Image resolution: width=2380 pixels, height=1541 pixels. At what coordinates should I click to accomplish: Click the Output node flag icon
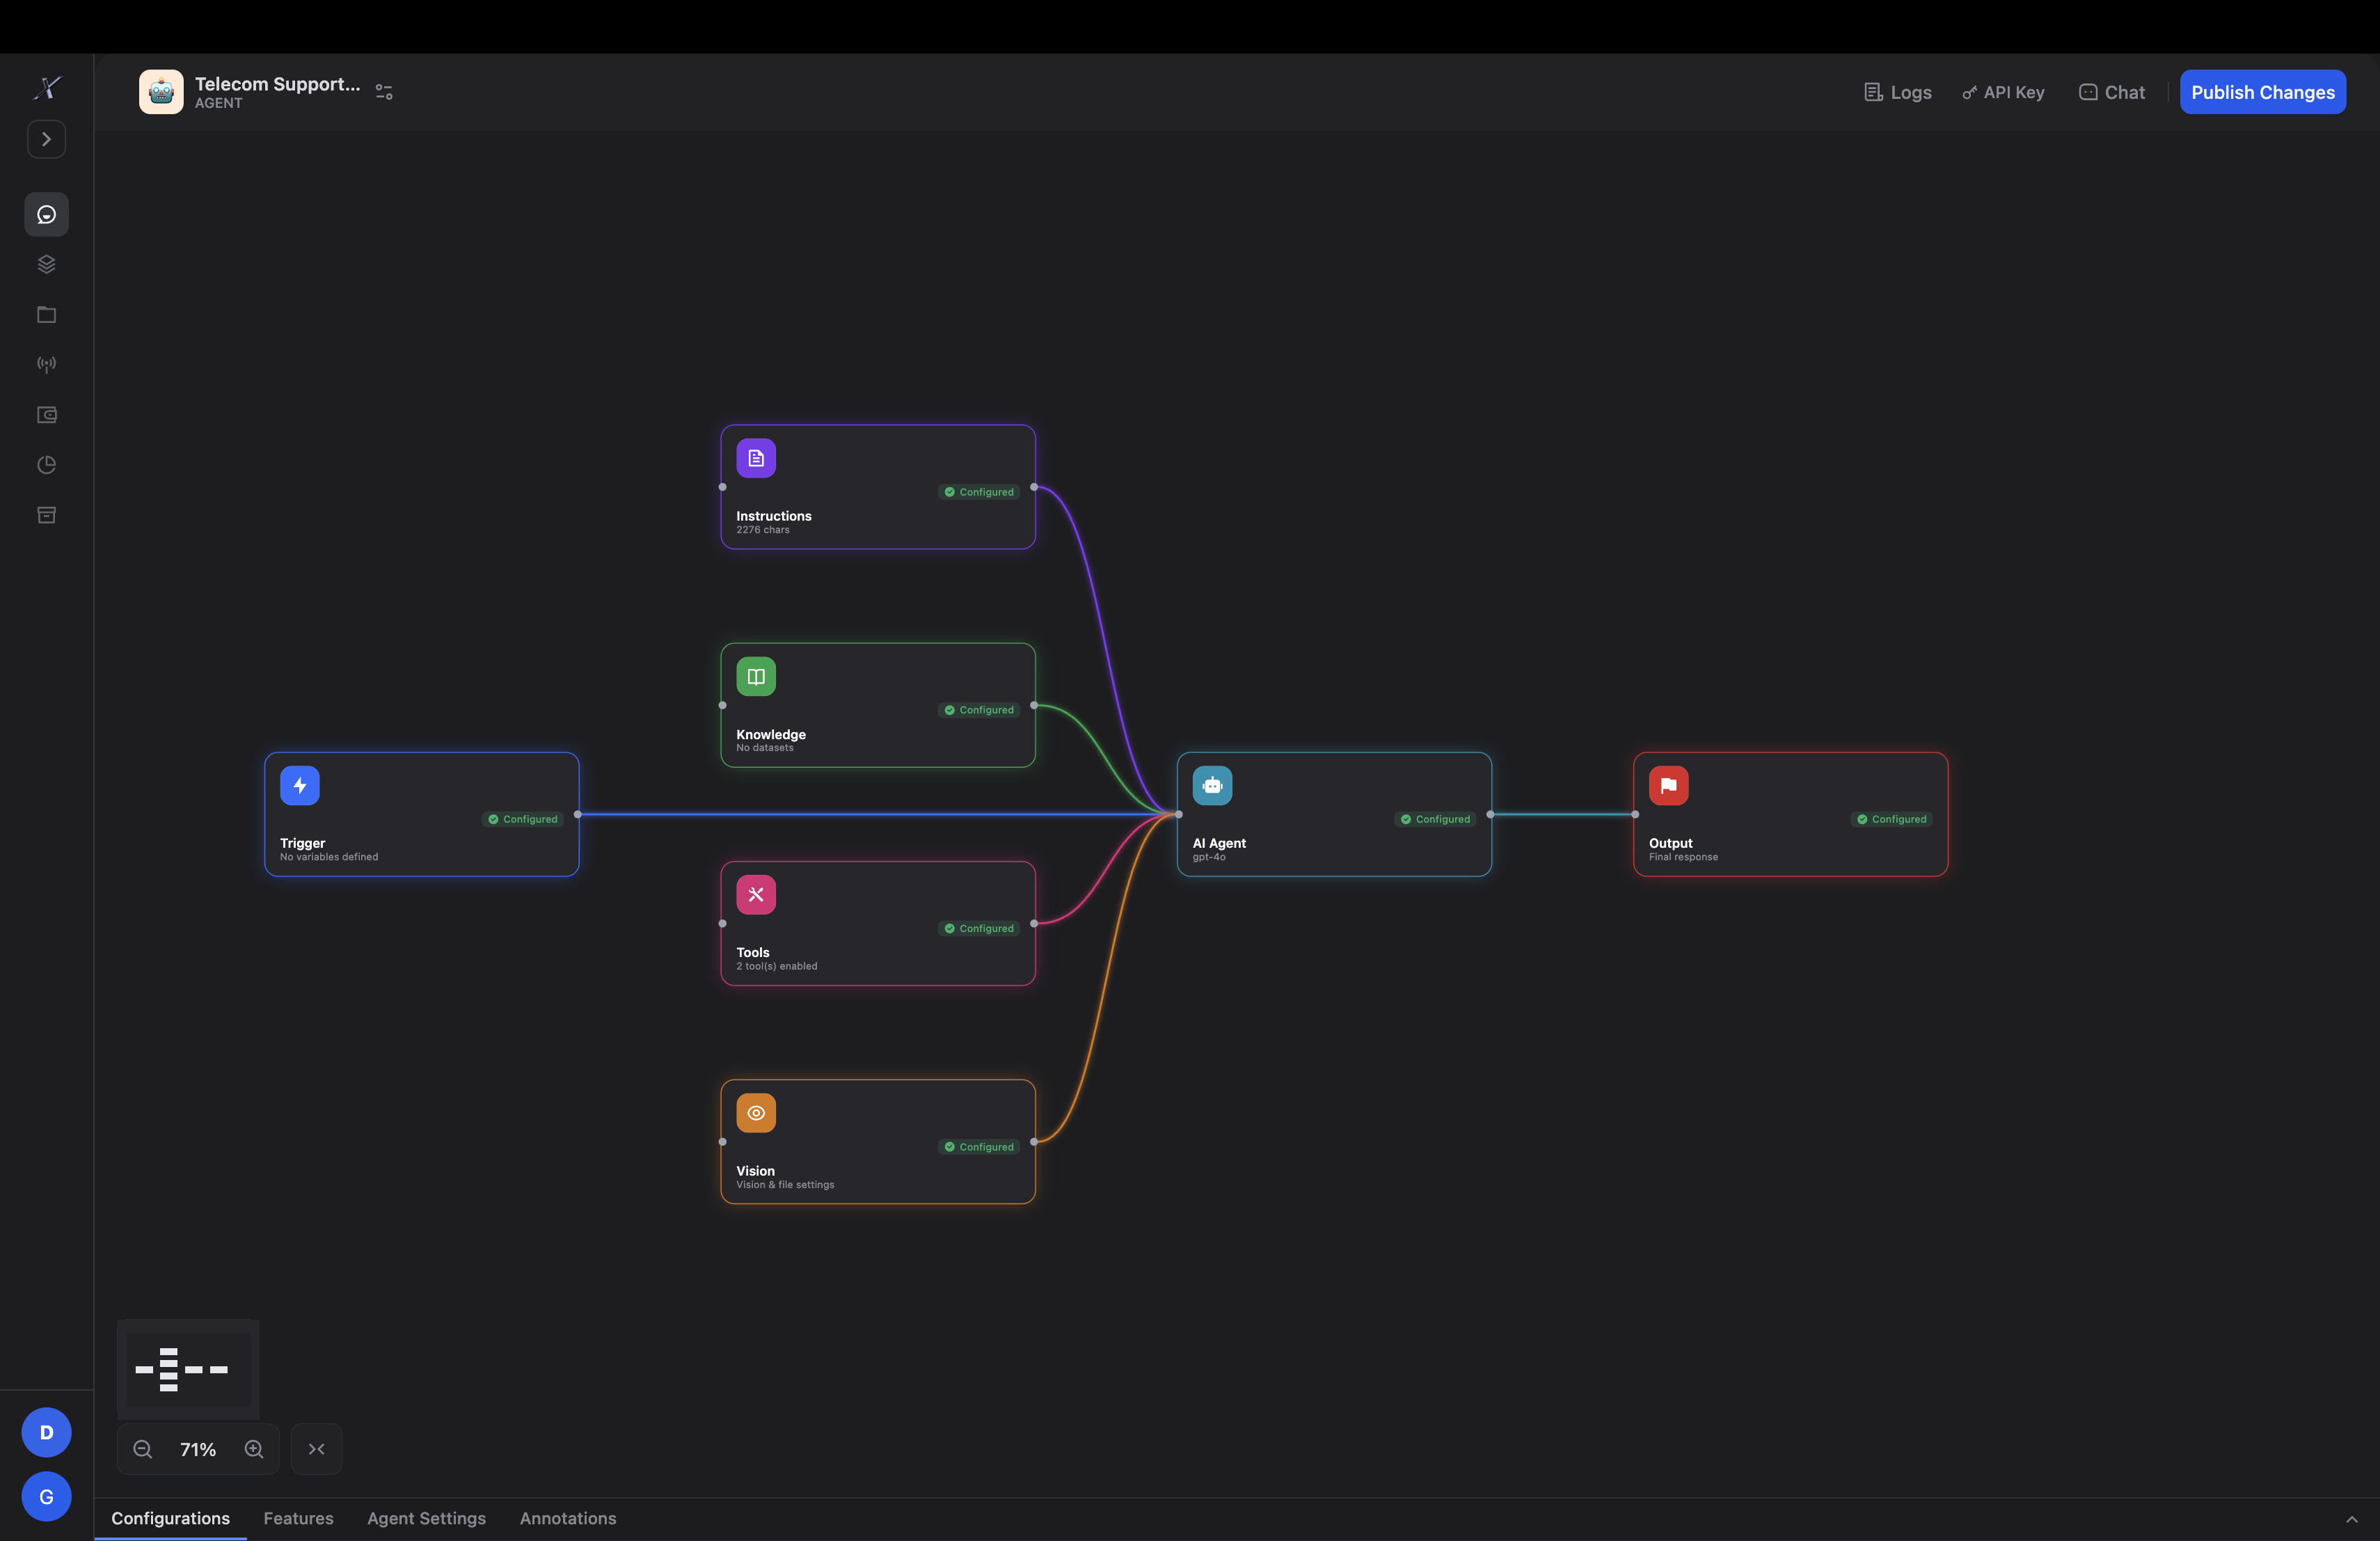pyautogui.click(x=1668, y=785)
